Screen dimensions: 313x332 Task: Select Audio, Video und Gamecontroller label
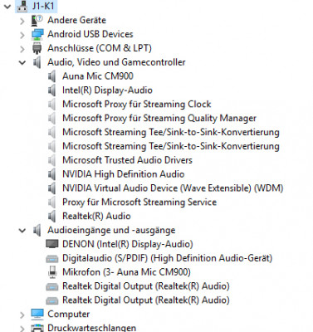click(x=116, y=62)
